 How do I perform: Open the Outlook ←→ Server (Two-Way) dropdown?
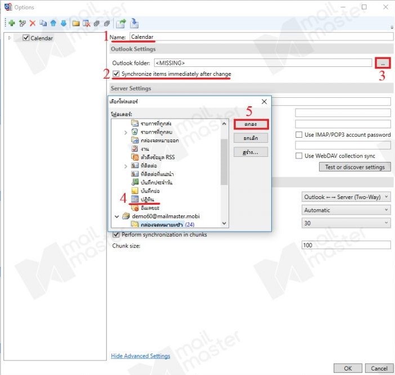pos(346,197)
